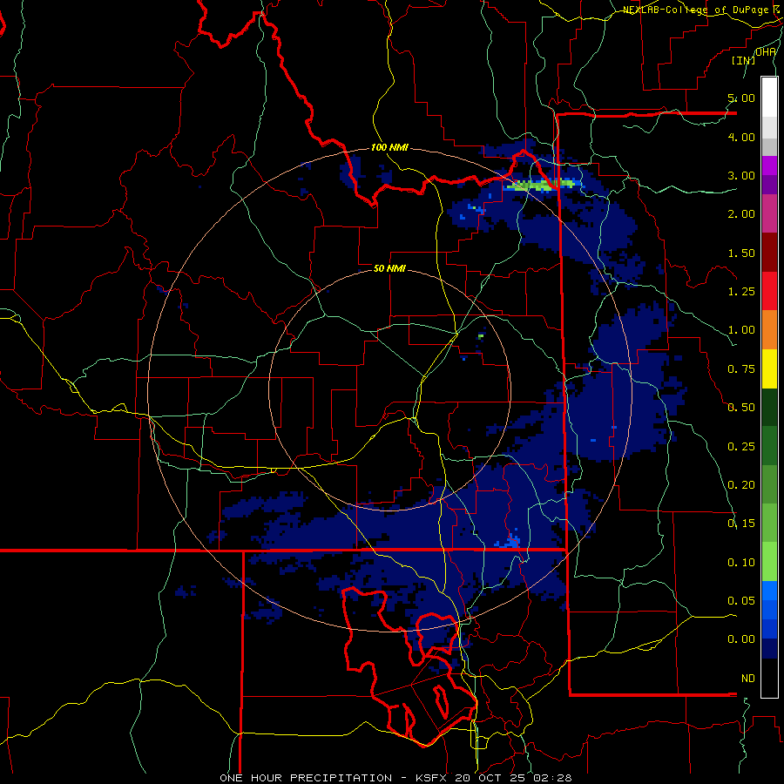Click the green-yellow precipitation band on the map

(543, 186)
